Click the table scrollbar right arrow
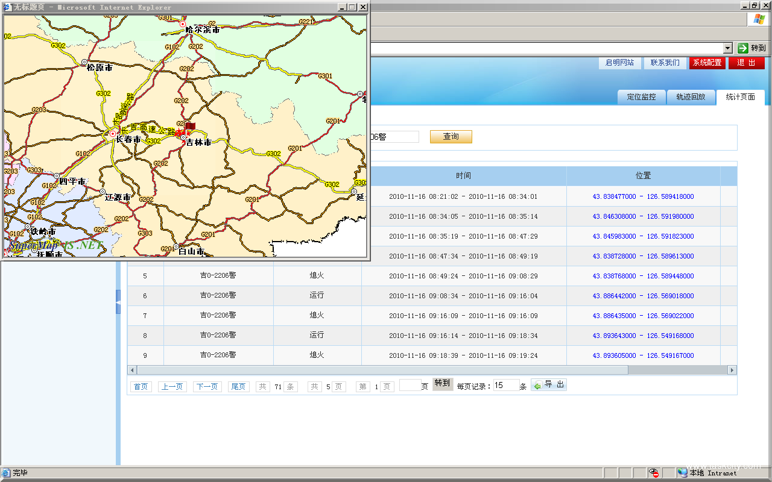This screenshot has width=772, height=482. click(732, 370)
